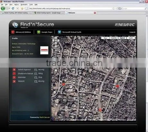Pan the map down with arrow control
Viewport: 148px width, 132px height.
point(56,43)
